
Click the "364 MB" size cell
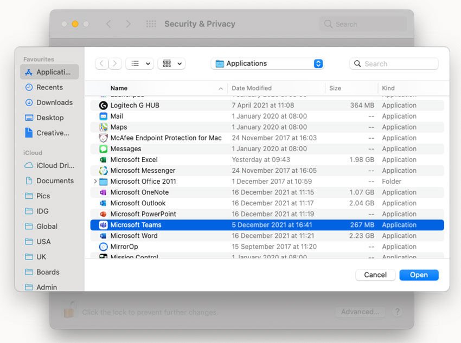click(x=362, y=106)
